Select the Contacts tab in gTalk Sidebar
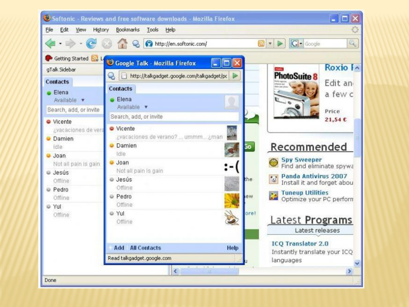Screen dimensions: 409x307 [58, 81]
